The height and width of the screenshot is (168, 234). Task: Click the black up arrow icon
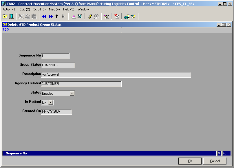pyautogui.click(x=57, y=17)
